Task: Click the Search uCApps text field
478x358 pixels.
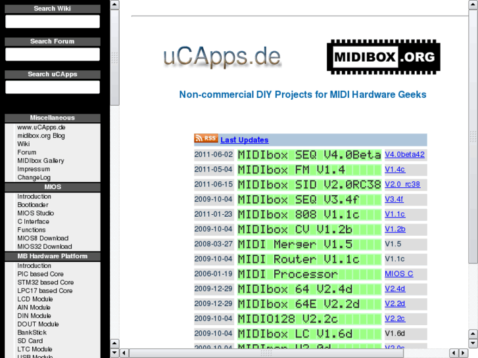Action: click(53, 87)
